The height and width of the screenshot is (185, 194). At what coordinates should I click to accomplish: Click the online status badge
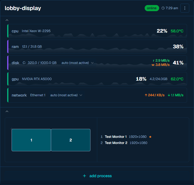click(x=152, y=8)
